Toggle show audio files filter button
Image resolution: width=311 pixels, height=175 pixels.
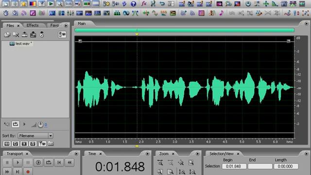click(x=7, y=143)
